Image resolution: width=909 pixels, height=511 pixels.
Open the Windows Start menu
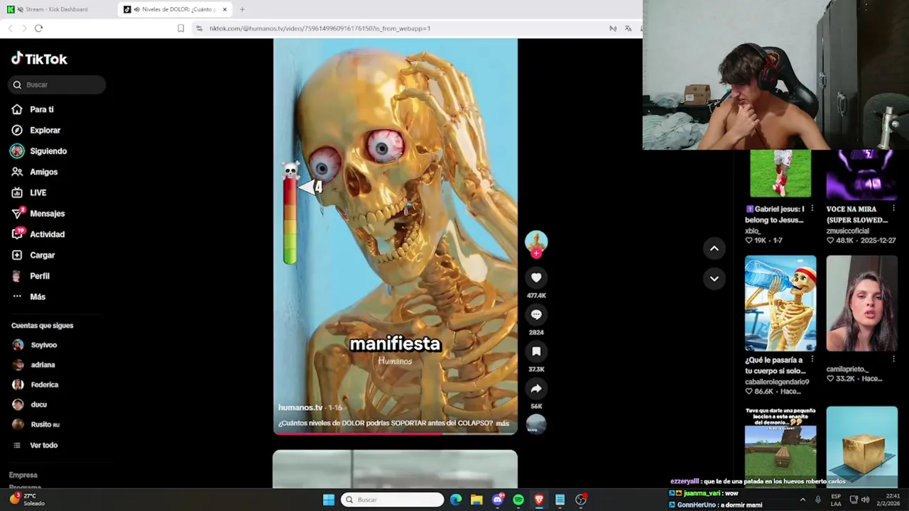pos(329,500)
